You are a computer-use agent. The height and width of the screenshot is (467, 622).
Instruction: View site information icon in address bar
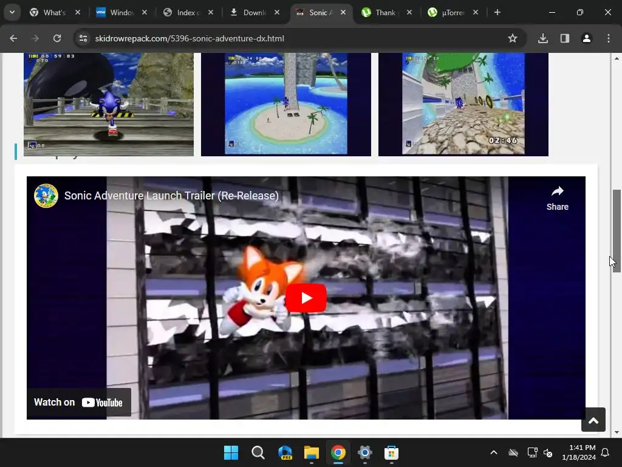pyautogui.click(x=83, y=38)
